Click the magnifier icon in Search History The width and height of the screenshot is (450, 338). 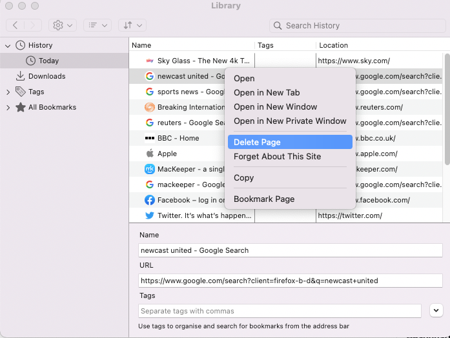(x=277, y=26)
